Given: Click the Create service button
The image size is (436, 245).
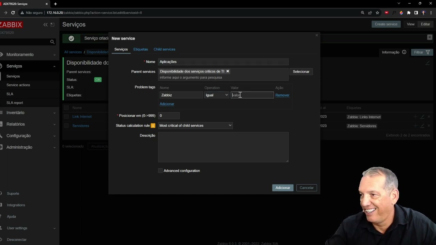Looking at the screenshot, I should click(x=386, y=24).
